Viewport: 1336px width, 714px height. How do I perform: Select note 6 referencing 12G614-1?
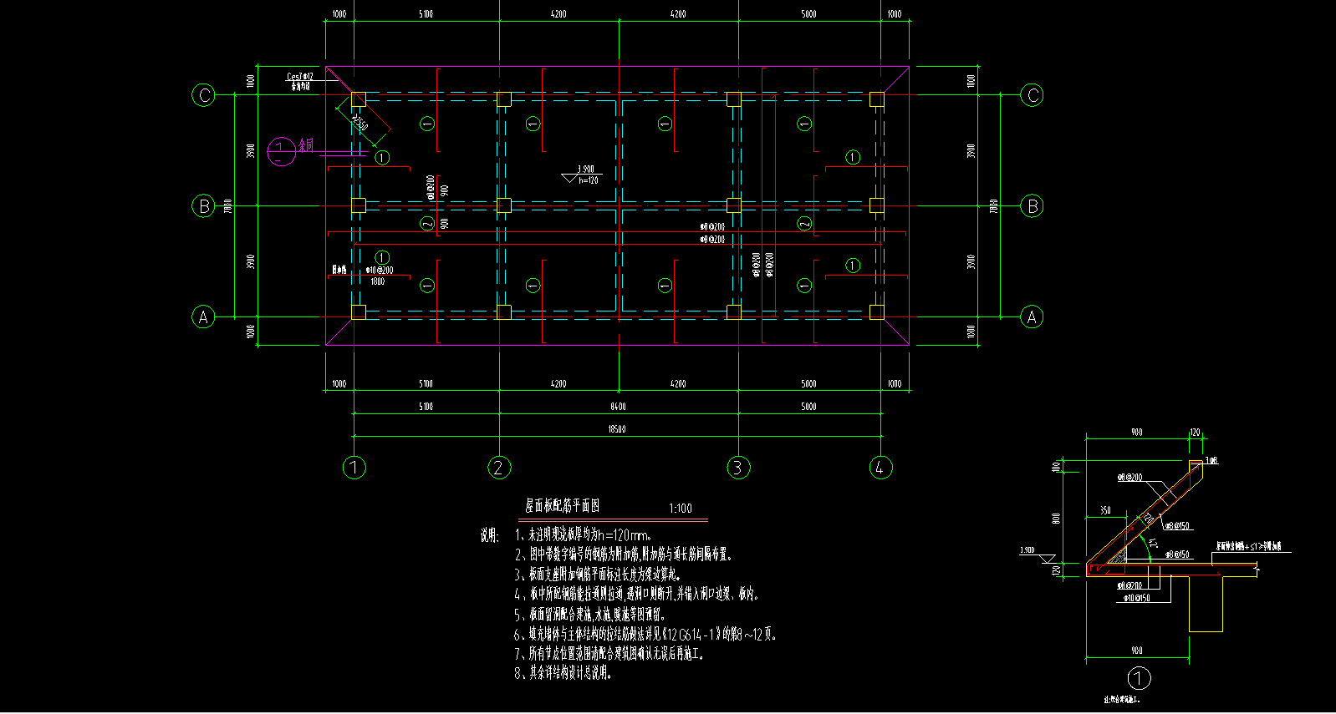click(x=646, y=634)
